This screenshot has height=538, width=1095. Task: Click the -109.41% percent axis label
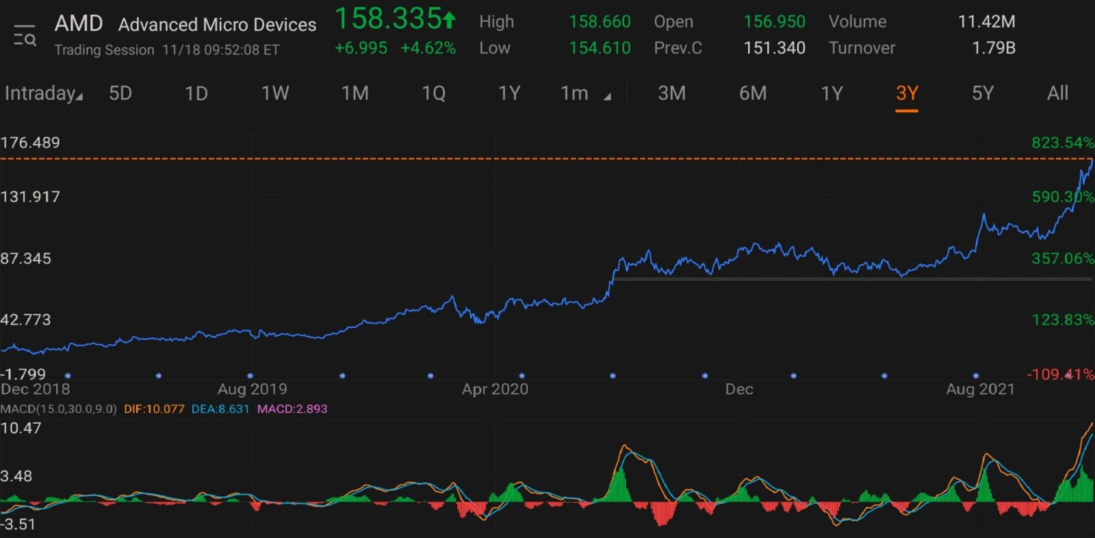click(1060, 375)
